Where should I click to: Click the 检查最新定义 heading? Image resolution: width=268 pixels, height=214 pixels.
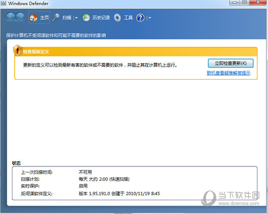click(36, 52)
